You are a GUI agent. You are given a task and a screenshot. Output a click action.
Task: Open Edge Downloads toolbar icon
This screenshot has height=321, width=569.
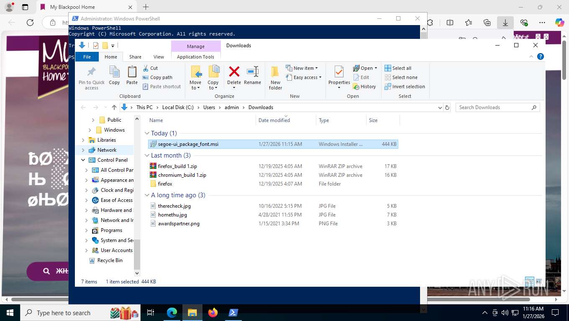pos(505,23)
